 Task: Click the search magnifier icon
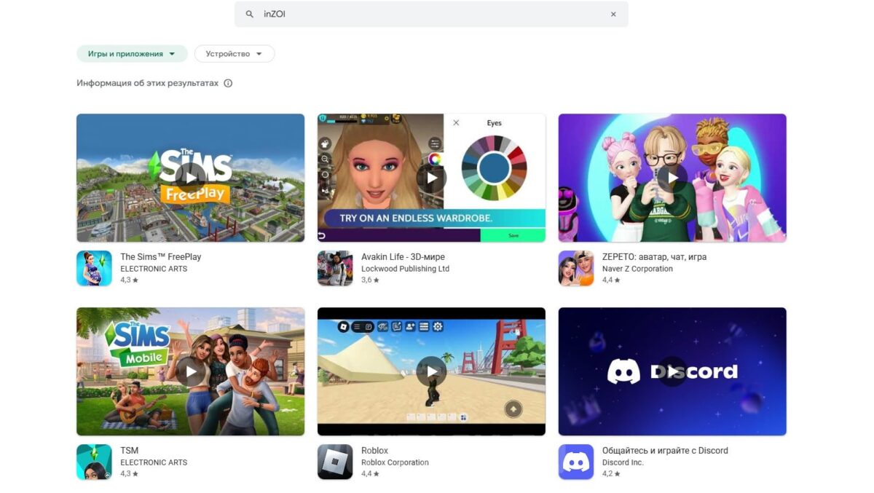250,15
